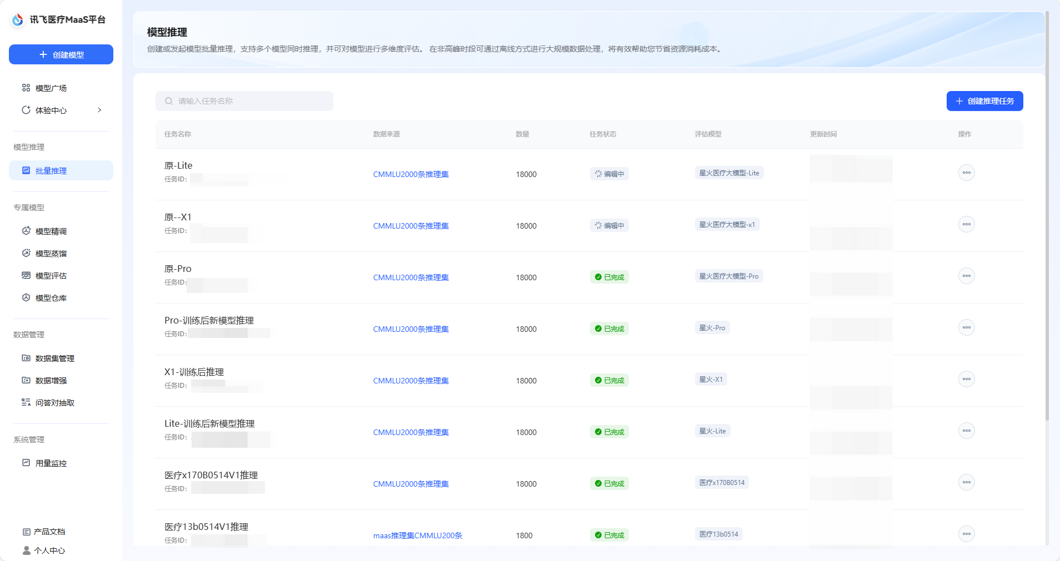The image size is (1060, 561).
Task: Click the 模型评估 sidebar icon
Action: pyautogui.click(x=26, y=275)
